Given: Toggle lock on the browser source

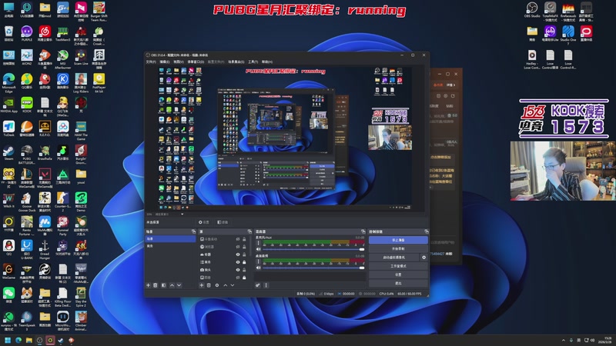Looking at the screenshot, I should click(244, 247).
